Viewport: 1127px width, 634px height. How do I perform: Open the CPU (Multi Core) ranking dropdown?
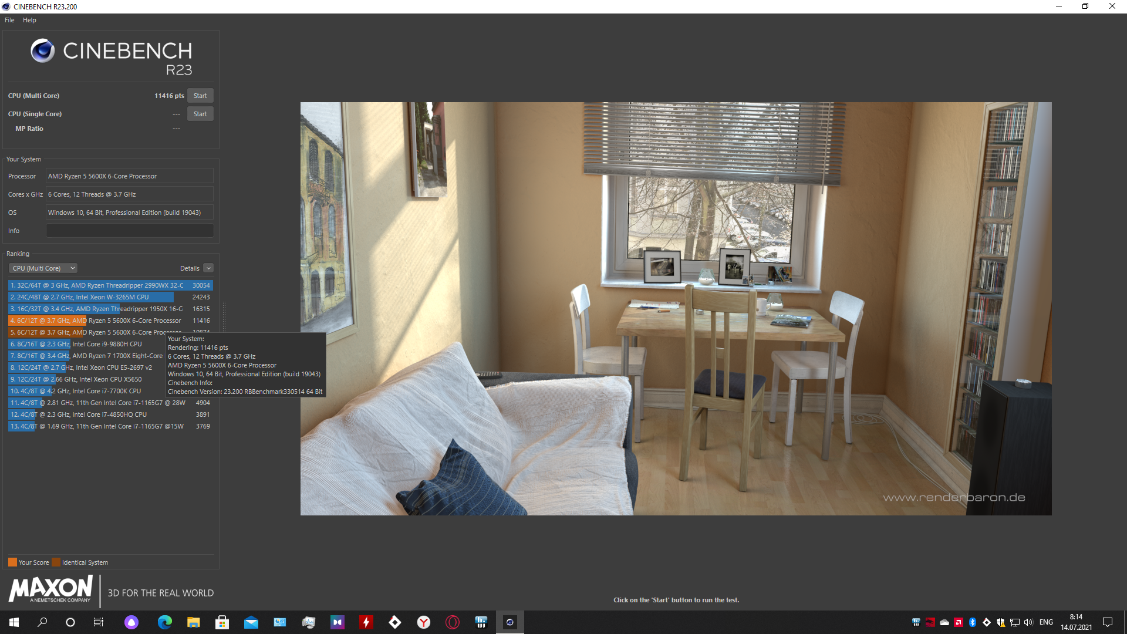pos(43,268)
